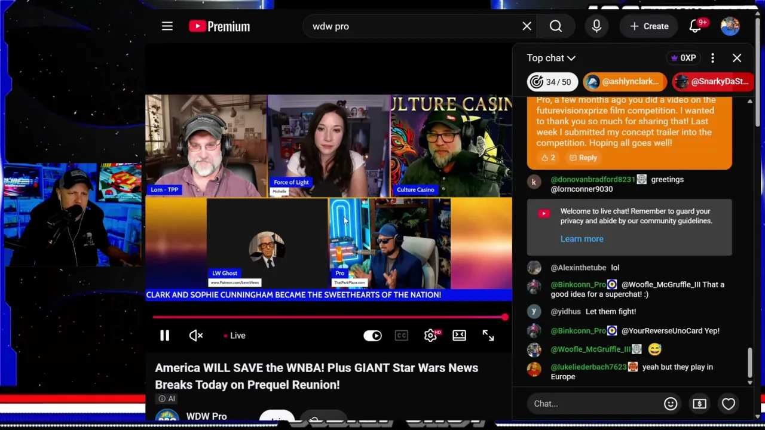Jump to the Live position indicator
765x430 pixels.
tap(234, 336)
